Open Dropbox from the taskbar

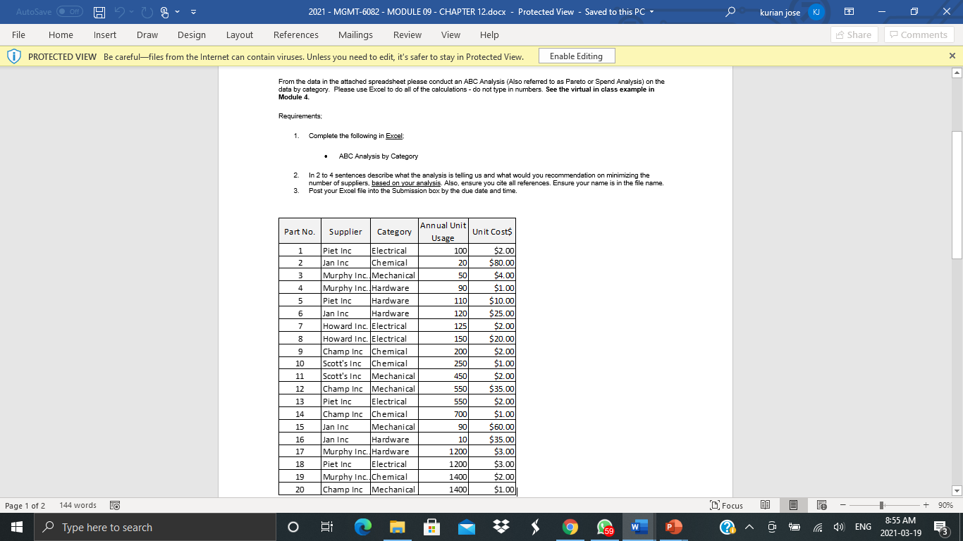[501, 527]
